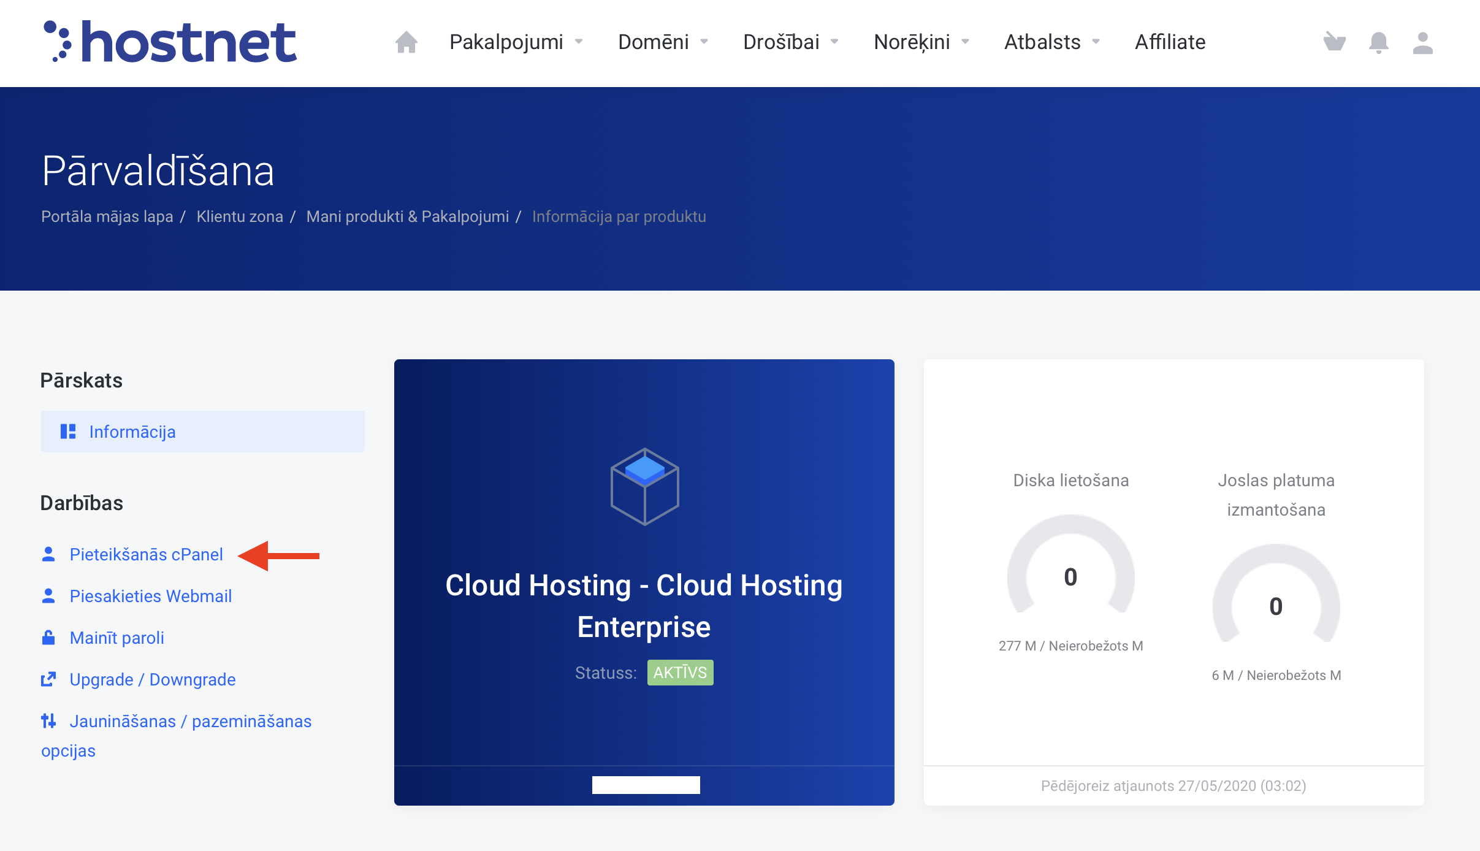The height and width of the screenshot is (851, 1480).
Task: Click the Upgrade / Downgrade external-link icon
Action: (x=48, y=679)
